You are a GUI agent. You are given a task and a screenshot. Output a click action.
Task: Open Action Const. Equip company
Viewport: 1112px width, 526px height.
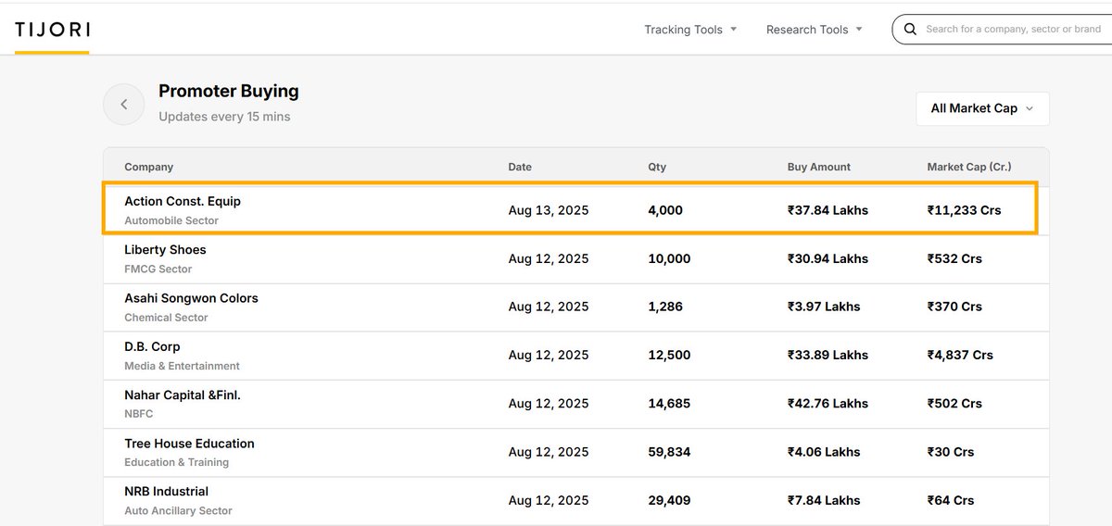pyautogui.click(x=183, y=201)
